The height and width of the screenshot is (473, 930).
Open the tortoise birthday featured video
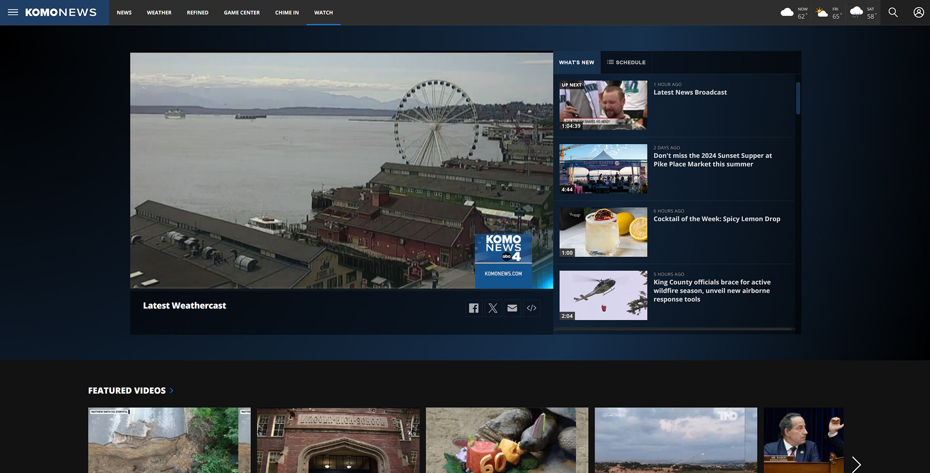coord(507,440)
